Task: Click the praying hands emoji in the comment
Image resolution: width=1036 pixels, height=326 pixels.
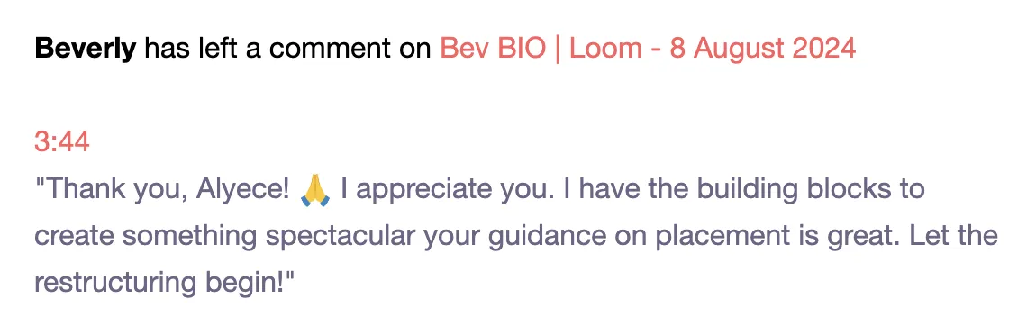Action: pyautogui.click(x=315, y=190)
